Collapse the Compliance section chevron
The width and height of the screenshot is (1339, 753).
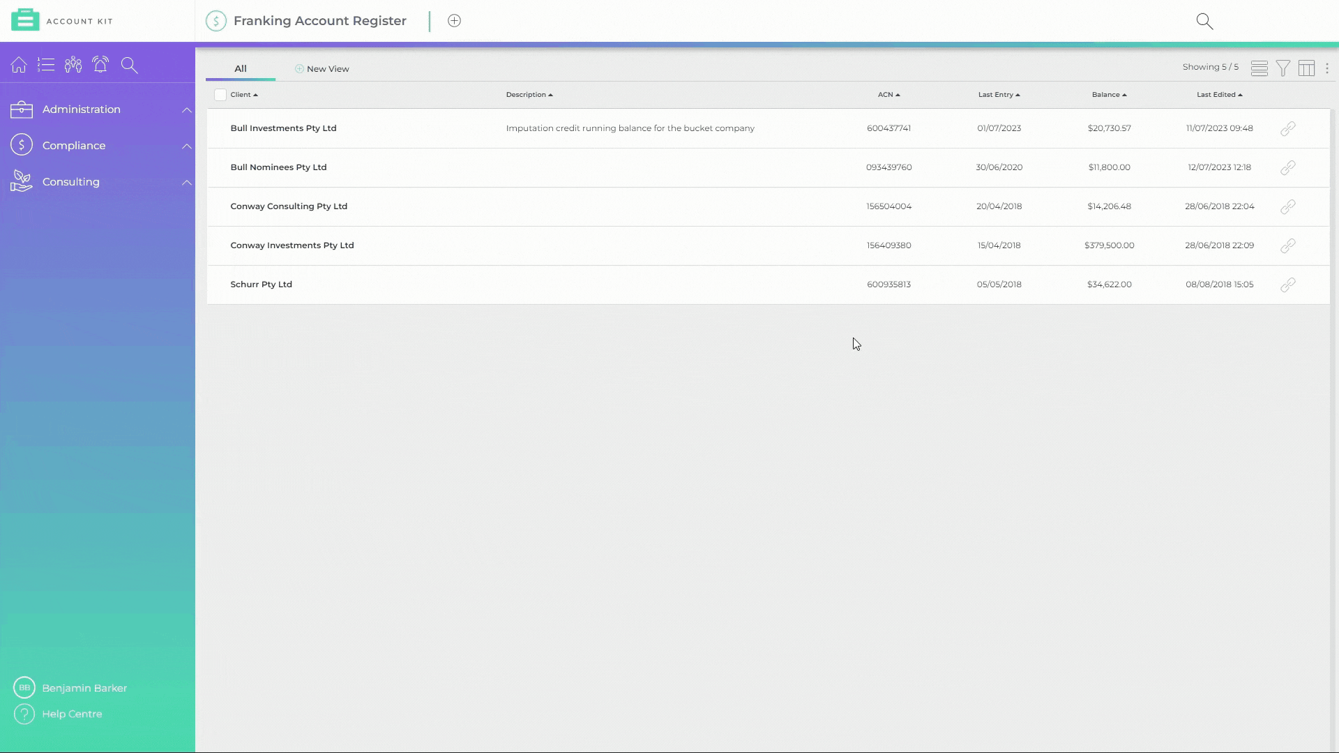(x=187, y=146)
